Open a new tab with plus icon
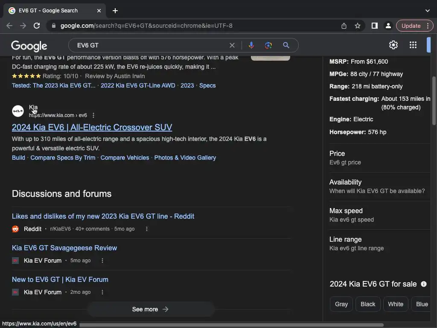 [x=115, y=11]
